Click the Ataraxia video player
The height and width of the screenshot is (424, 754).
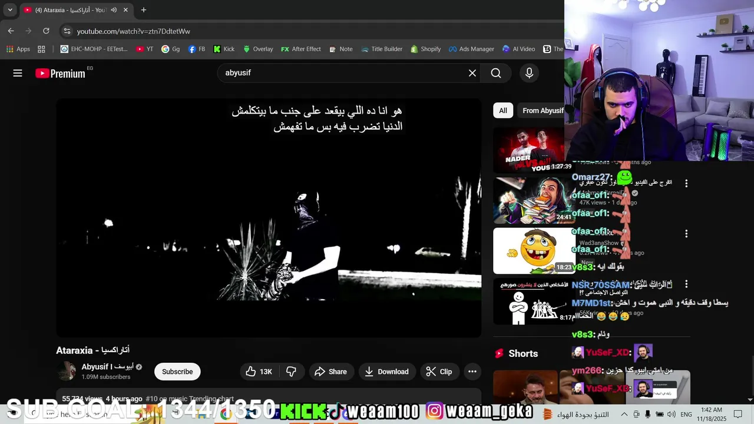tap(269, 218)
